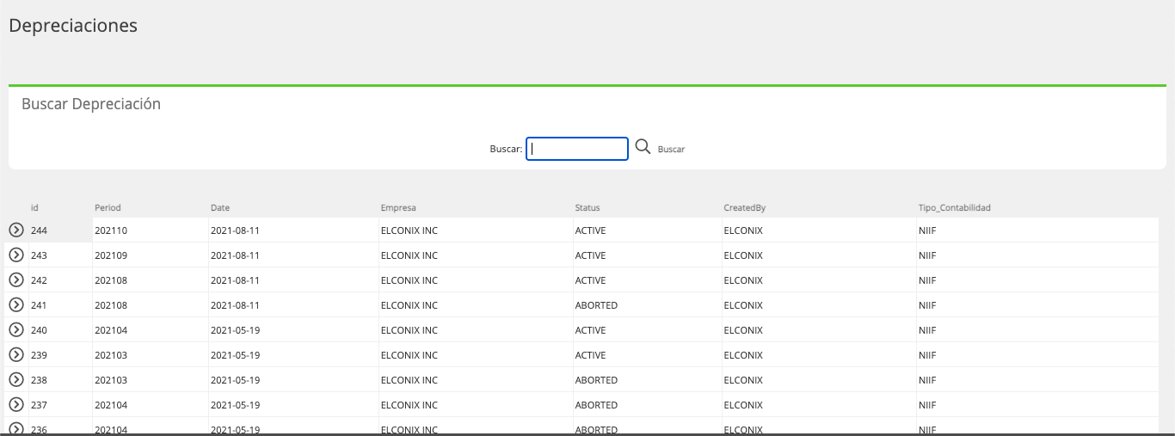Click ABORTED status in row 241
This screenshot has width=1175, height=436.
596,305
